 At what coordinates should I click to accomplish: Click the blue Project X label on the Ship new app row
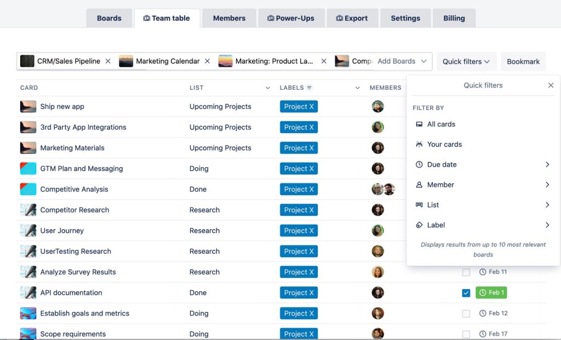(299, 106)
